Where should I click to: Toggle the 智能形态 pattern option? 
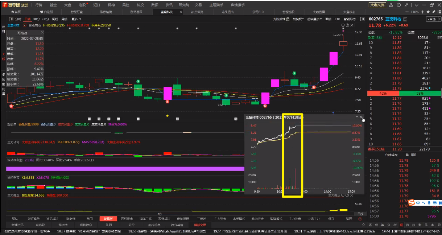(x=350, y=19)
